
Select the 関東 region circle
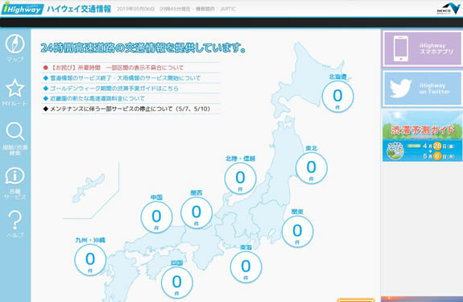[298, 231]
